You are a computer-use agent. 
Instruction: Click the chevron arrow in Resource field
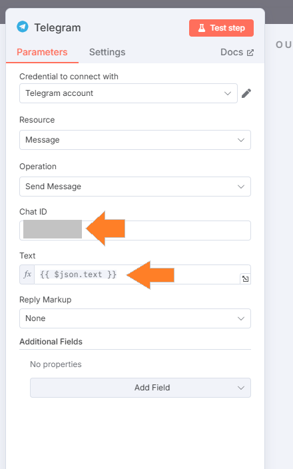[241, 140]
